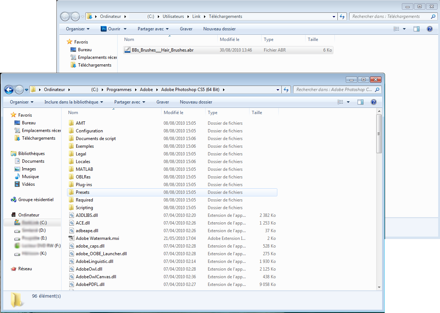
Task: Open dropdown arrow next to Ouvrir
Action: click(125, 29)
